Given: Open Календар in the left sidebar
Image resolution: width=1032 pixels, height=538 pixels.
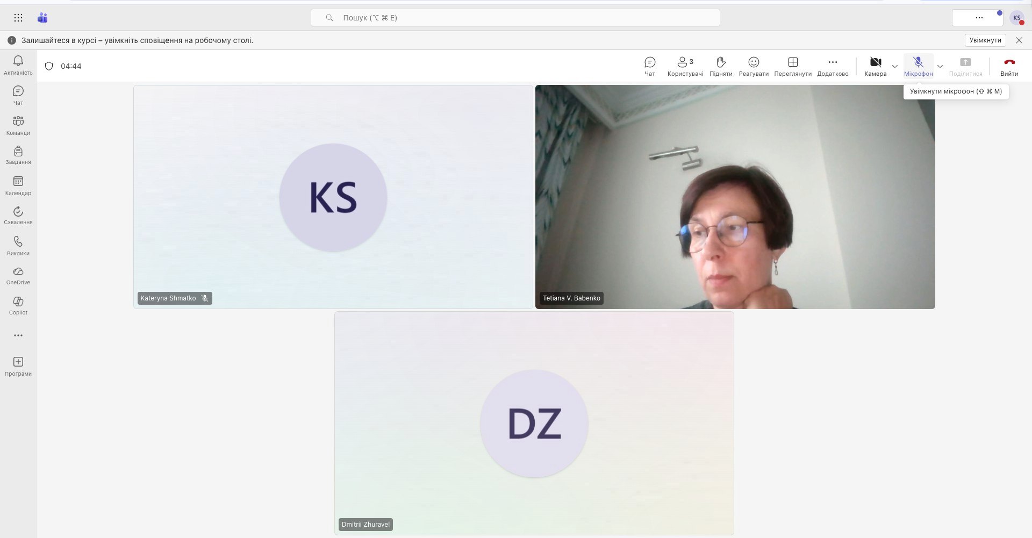Looking at the screenshot, I should point(18,186).
